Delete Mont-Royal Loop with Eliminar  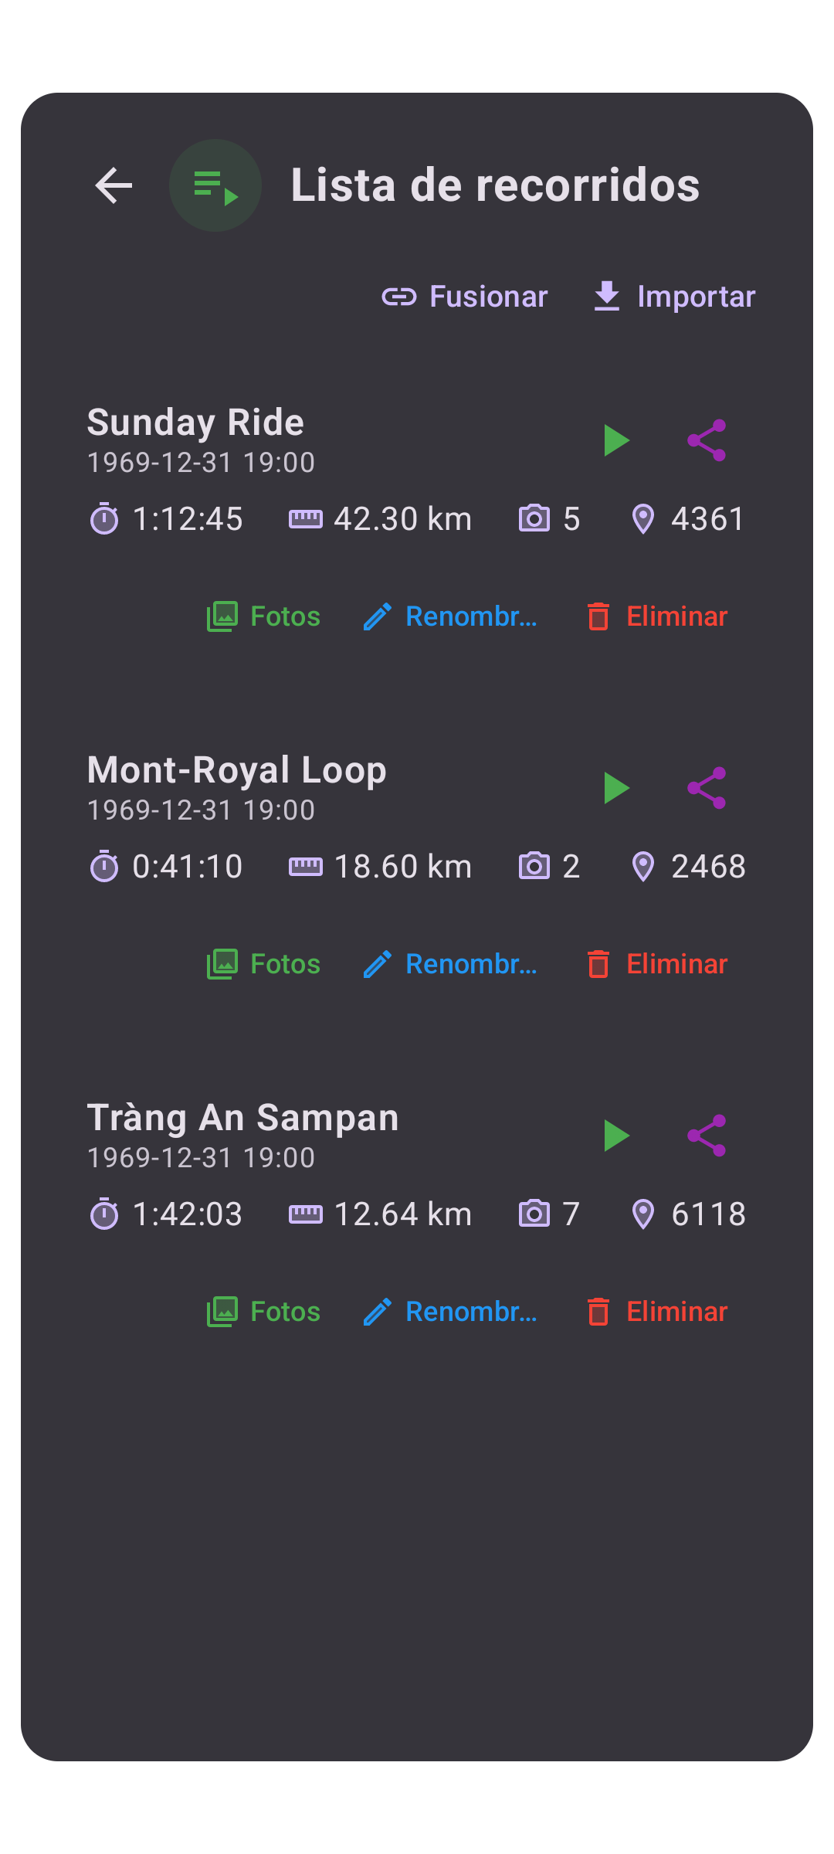[x=656, y=964]
